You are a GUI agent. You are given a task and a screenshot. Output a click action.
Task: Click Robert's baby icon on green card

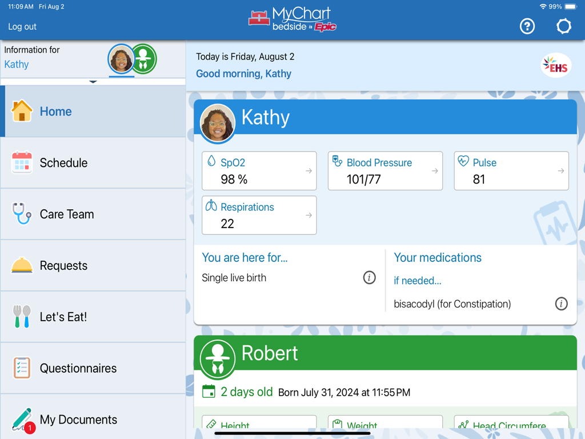point(218,359)
